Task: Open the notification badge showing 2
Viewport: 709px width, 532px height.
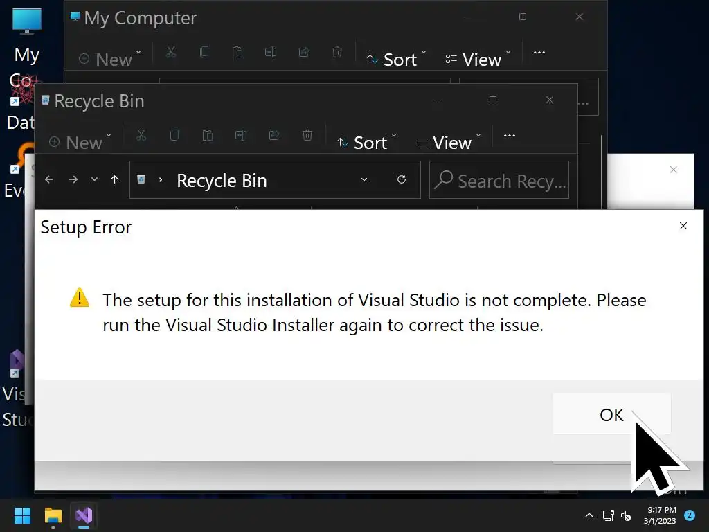Action: [690, 515]
